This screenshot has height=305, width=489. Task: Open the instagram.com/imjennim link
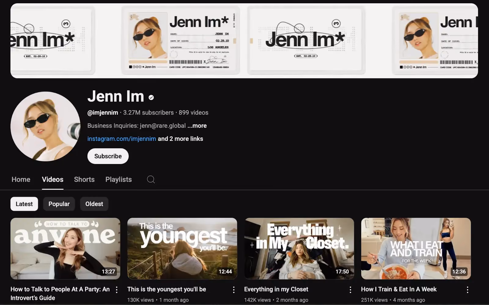(x=122, y=139)
